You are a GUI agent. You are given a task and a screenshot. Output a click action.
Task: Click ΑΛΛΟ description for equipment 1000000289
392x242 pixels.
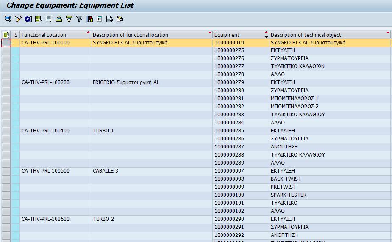(330, 163)
